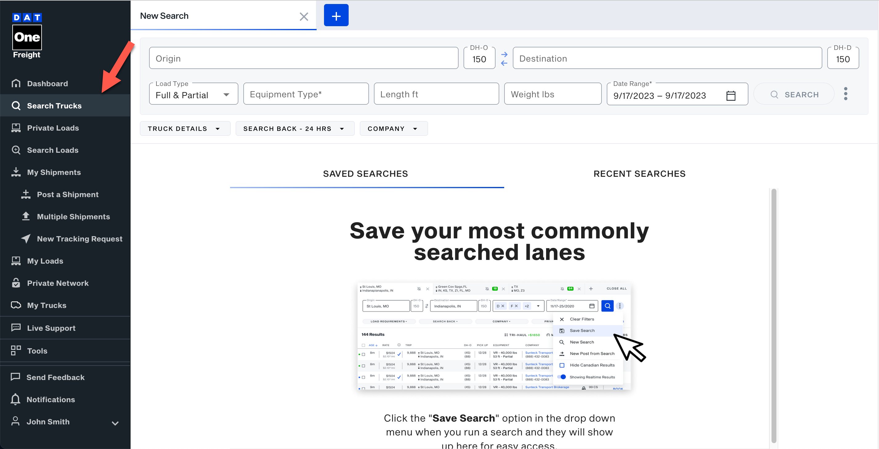Screen dimensions: 879x449
Task: Click the SEARCH button
Action: (x=794, y=95)
